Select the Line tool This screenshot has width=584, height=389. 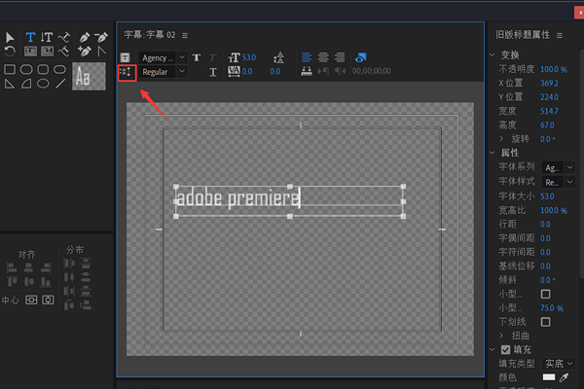60,84
